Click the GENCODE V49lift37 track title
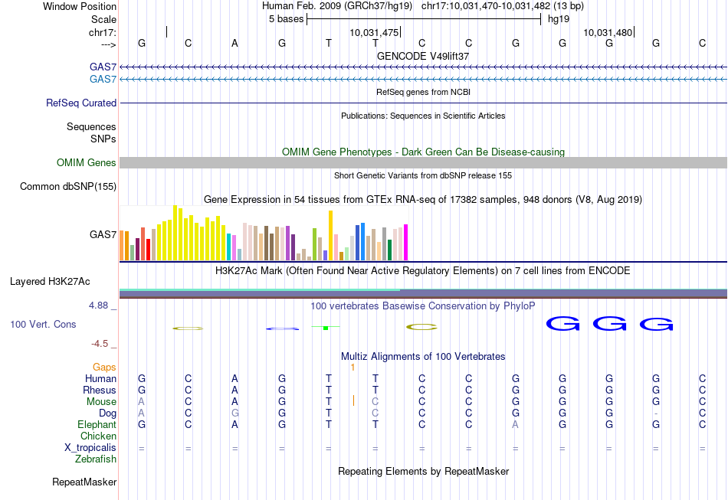Viewport: 728px width, 500px height. (x=423, y=56)
